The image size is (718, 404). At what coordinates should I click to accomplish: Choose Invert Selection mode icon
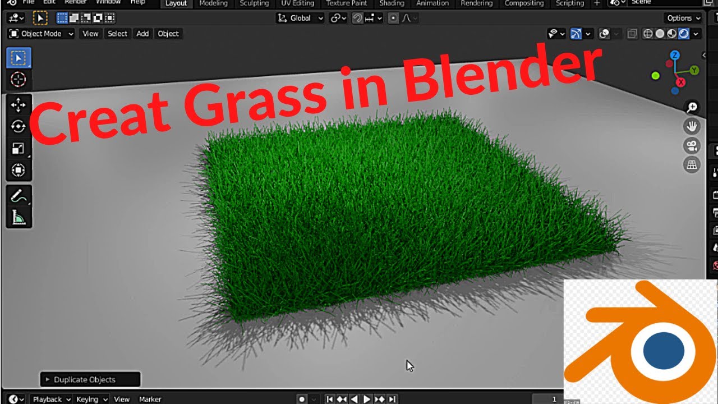[x=98, y=18]
